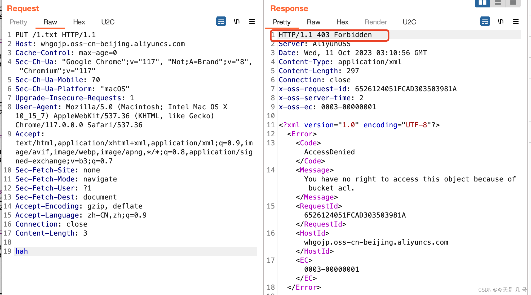Image resolution: width=531 pixels, height=295 pixels.
Task: Click the Sec-Fetch-Dest: document line
Action: [x=66, y=197]
